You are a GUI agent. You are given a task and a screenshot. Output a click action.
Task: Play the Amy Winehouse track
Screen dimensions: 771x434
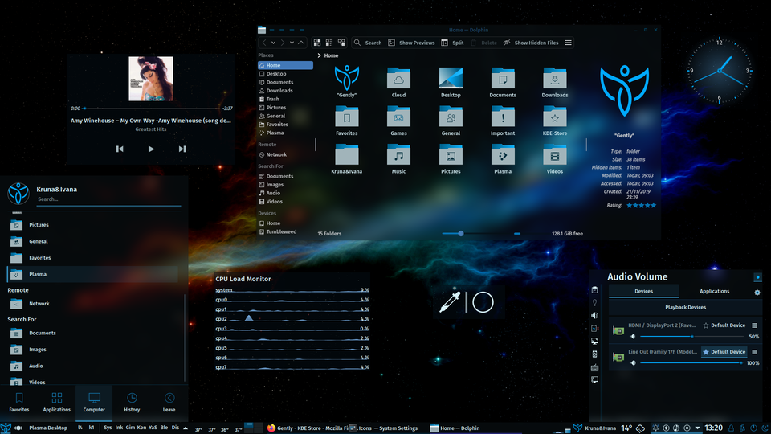tap(151, 149)
